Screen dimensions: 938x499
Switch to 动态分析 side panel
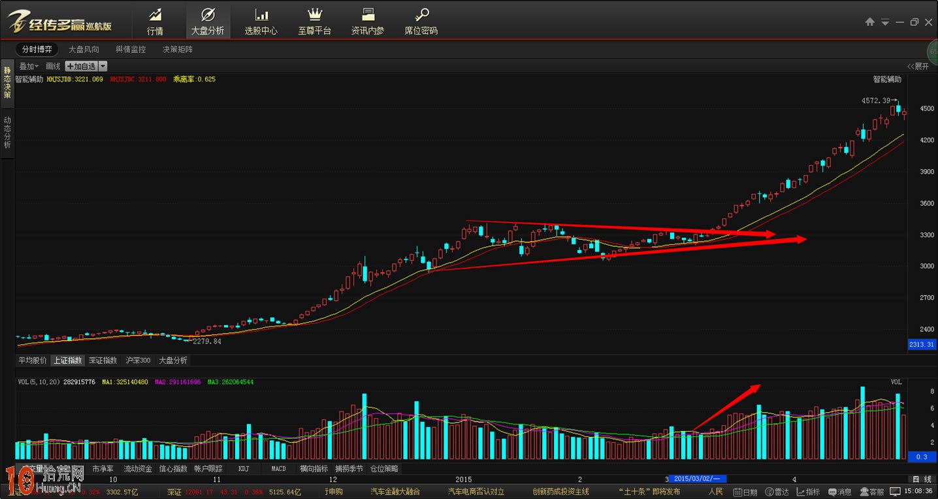tap(7, 133)
